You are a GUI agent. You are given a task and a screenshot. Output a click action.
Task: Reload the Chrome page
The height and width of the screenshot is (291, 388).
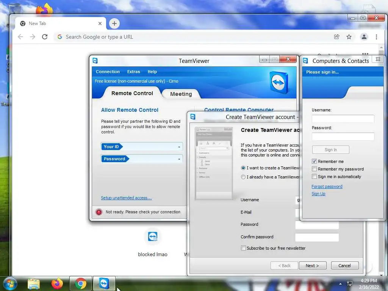[45, 37]
